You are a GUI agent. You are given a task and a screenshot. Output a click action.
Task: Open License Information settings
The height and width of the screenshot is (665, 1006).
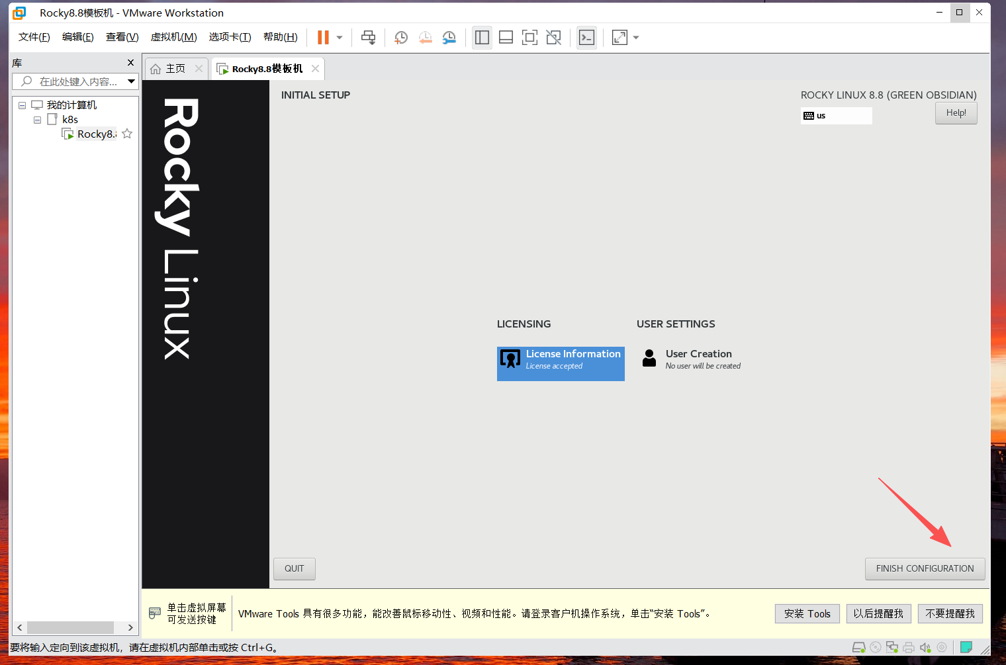(561, 363)
